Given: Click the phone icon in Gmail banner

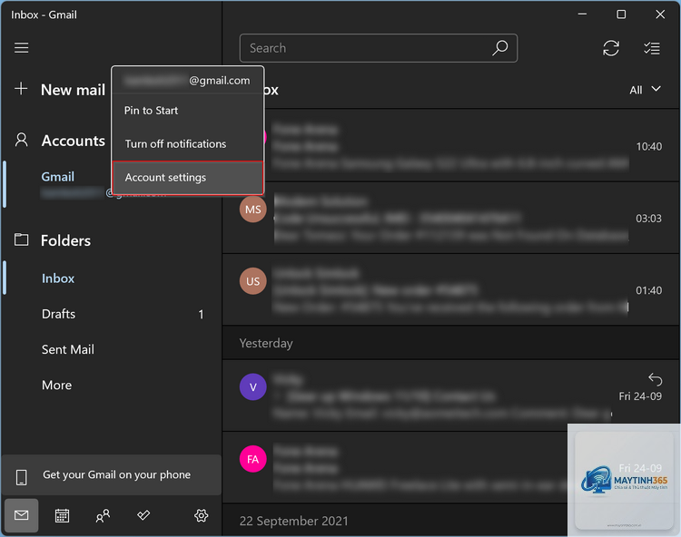Looking at the screenshot, I should 21,477.
